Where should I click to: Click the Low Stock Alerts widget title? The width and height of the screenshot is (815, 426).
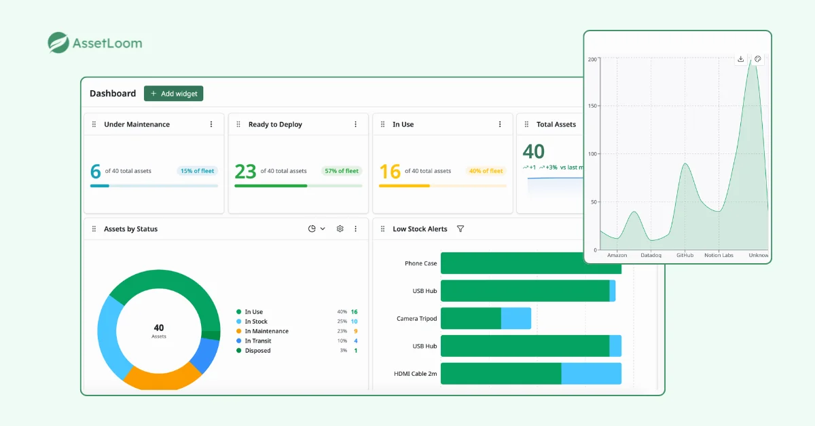pos(420,229)
